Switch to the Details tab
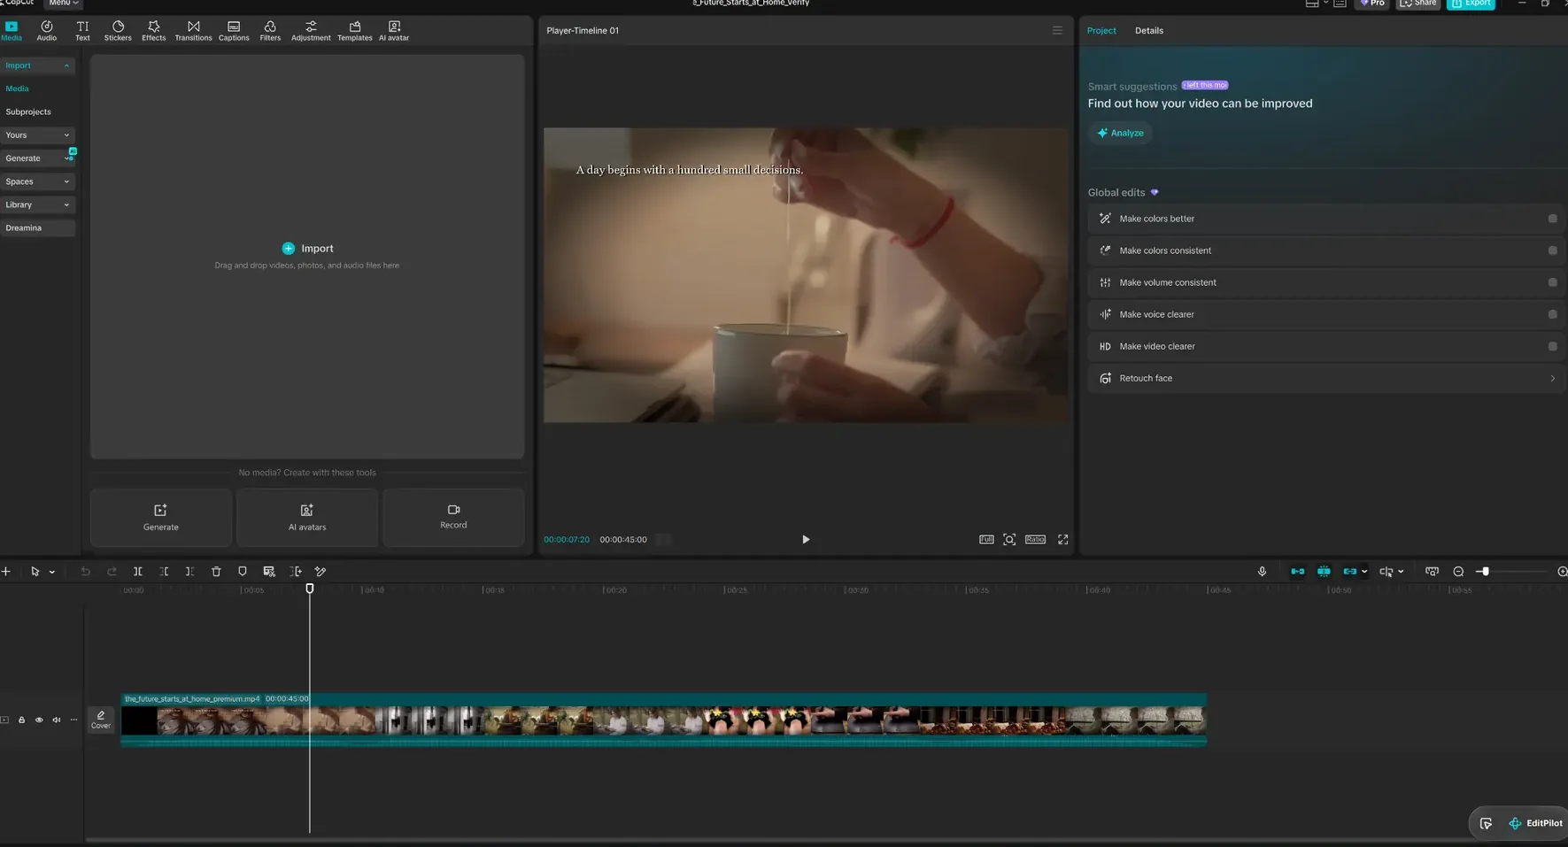The image size is (1568, 847). [x=1149, y=30]
